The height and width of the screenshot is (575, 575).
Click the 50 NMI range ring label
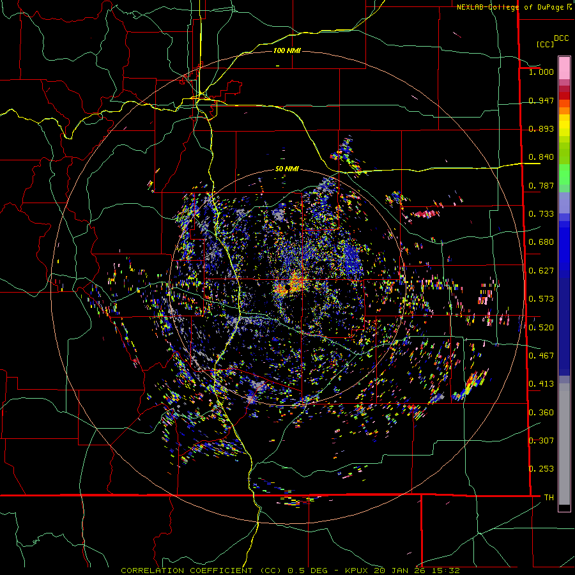click(287, 169)
